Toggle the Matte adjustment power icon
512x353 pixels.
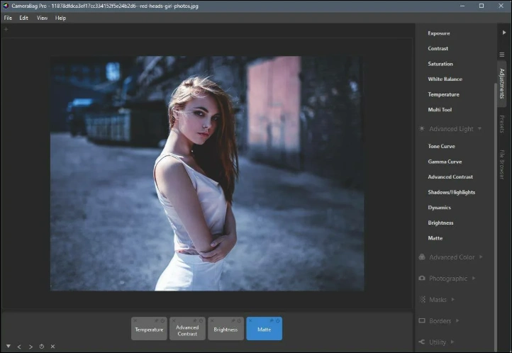277,321
